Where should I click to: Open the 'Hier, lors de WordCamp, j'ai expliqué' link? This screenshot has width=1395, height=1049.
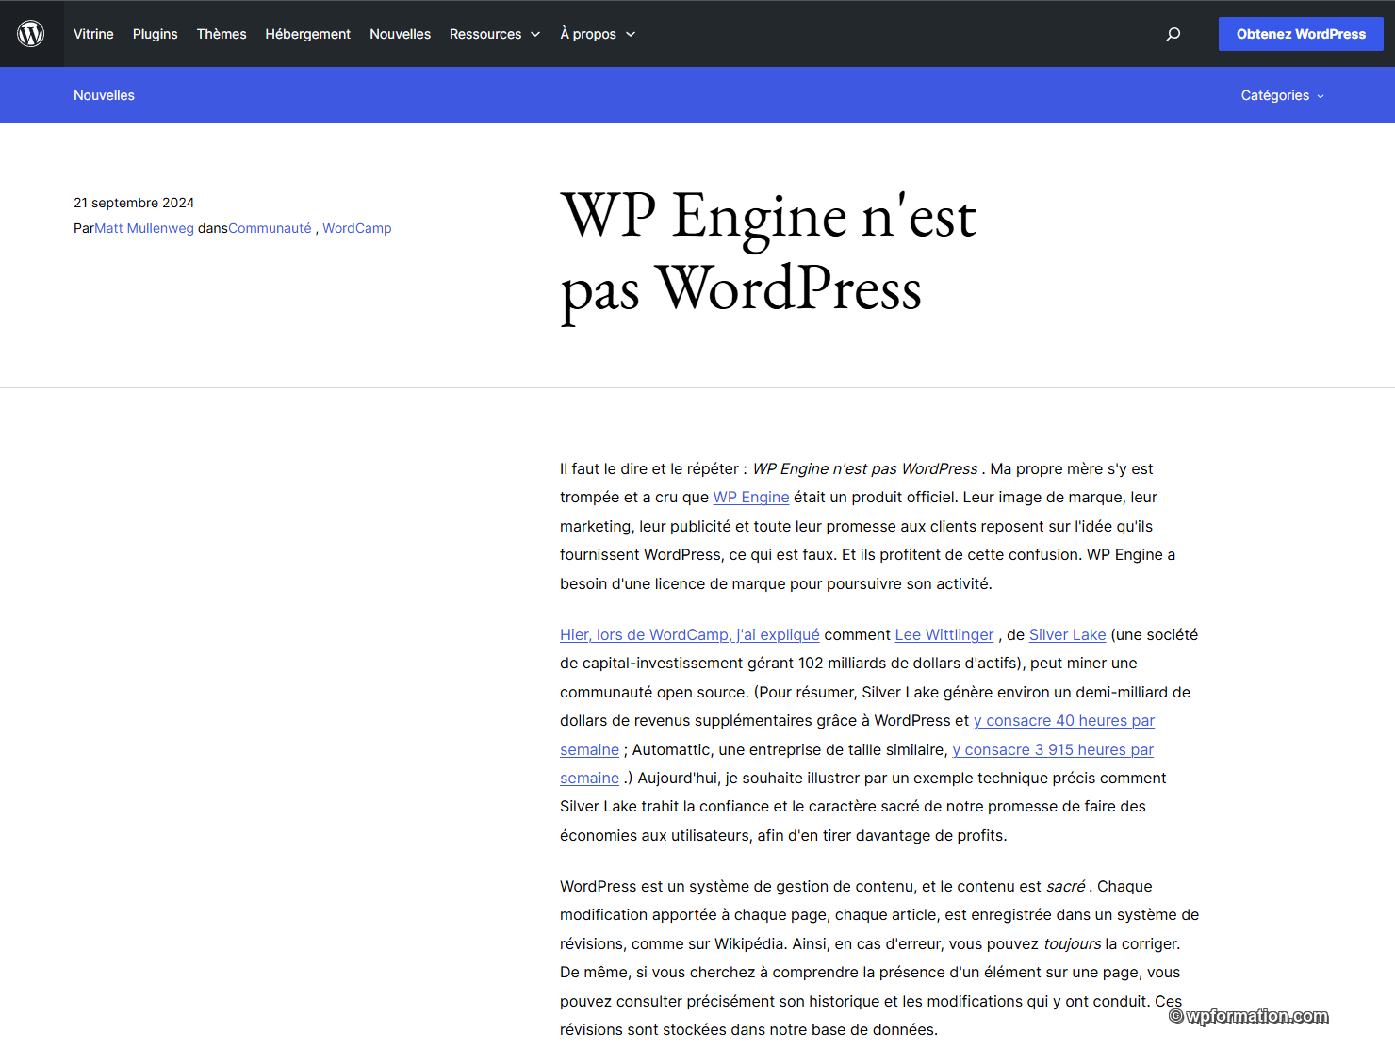click(x=690, y=634)
